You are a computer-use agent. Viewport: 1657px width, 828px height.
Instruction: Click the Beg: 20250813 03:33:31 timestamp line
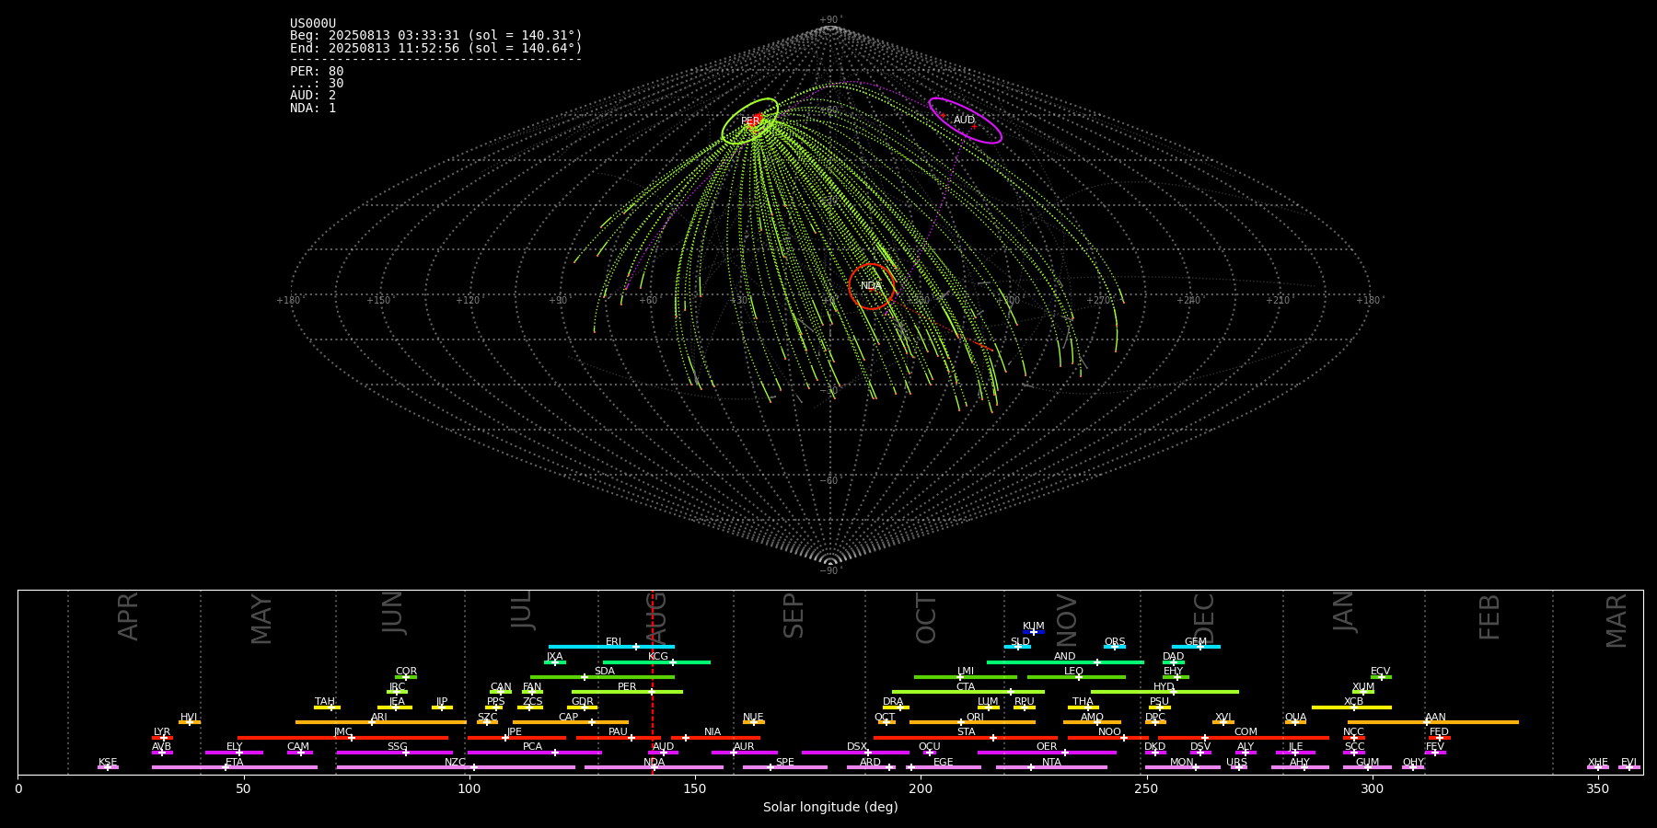[x=436, y=36]
